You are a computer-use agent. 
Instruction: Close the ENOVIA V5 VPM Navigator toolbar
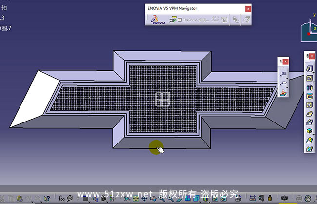pos(248,9)
